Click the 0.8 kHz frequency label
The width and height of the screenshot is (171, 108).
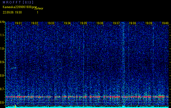point(2,76)
